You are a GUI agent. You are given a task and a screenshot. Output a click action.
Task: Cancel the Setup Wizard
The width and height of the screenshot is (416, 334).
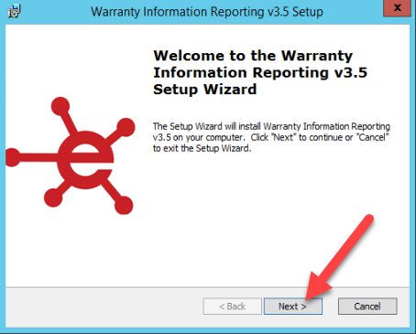tap(367, 307)
